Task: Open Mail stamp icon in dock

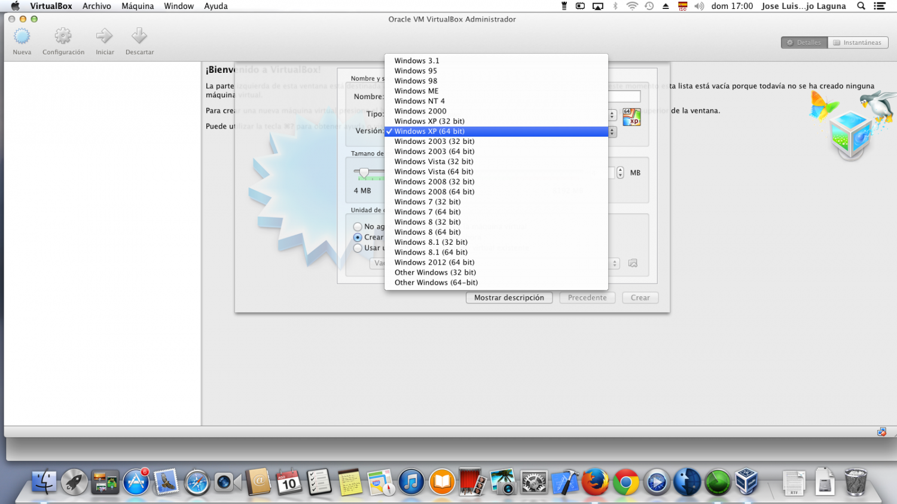Action: (x=166, y=482)
